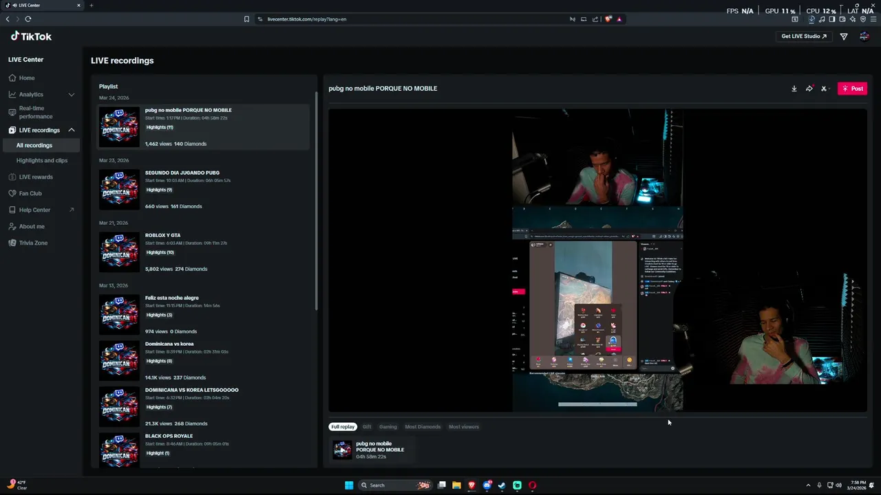Viewport: 881px width, 495px height.
Task: Click the browser address bar URL
Action: [307, 19]
